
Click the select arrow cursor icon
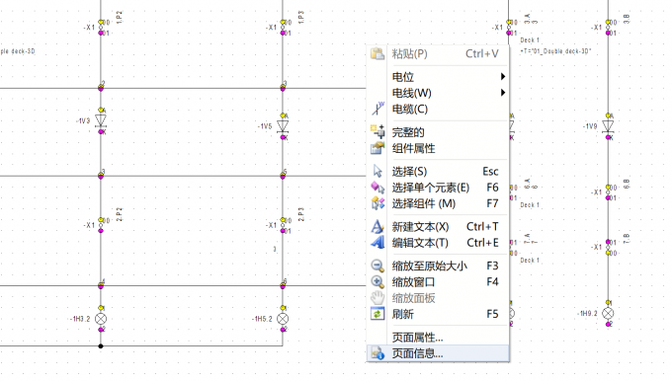pos(378,171)
